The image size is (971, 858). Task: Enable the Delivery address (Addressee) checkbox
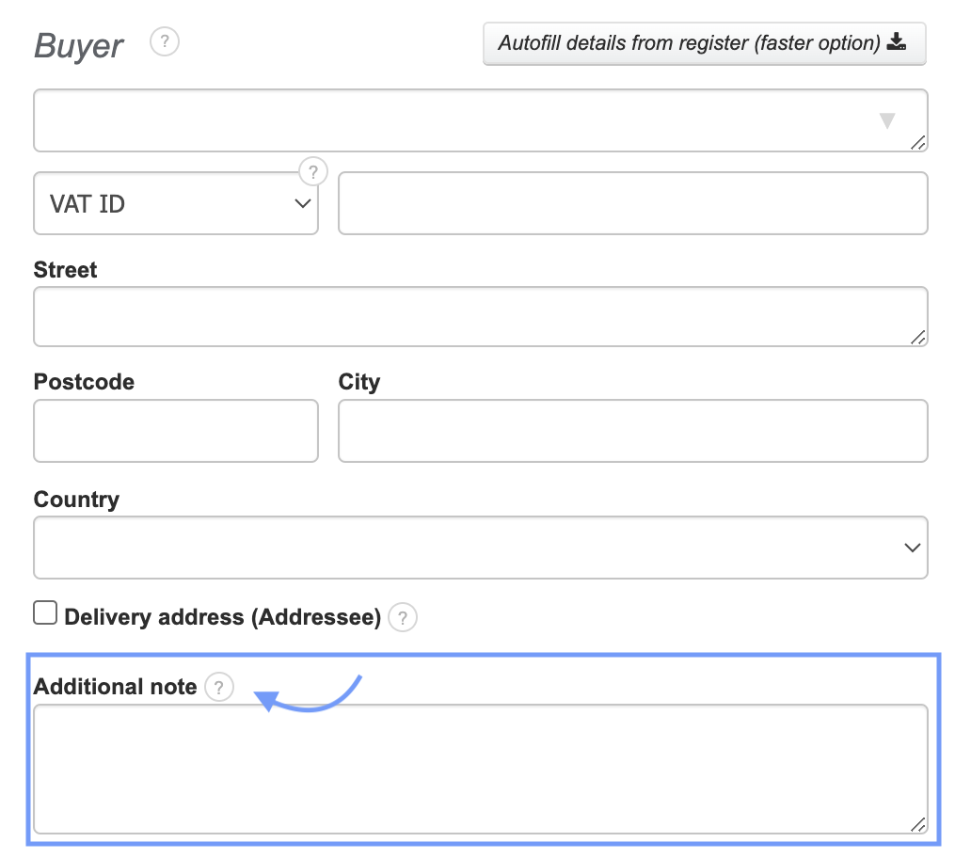45,613
